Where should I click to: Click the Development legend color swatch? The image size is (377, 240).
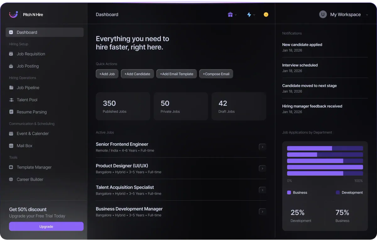pyautogui.click(x=338, y=193)
